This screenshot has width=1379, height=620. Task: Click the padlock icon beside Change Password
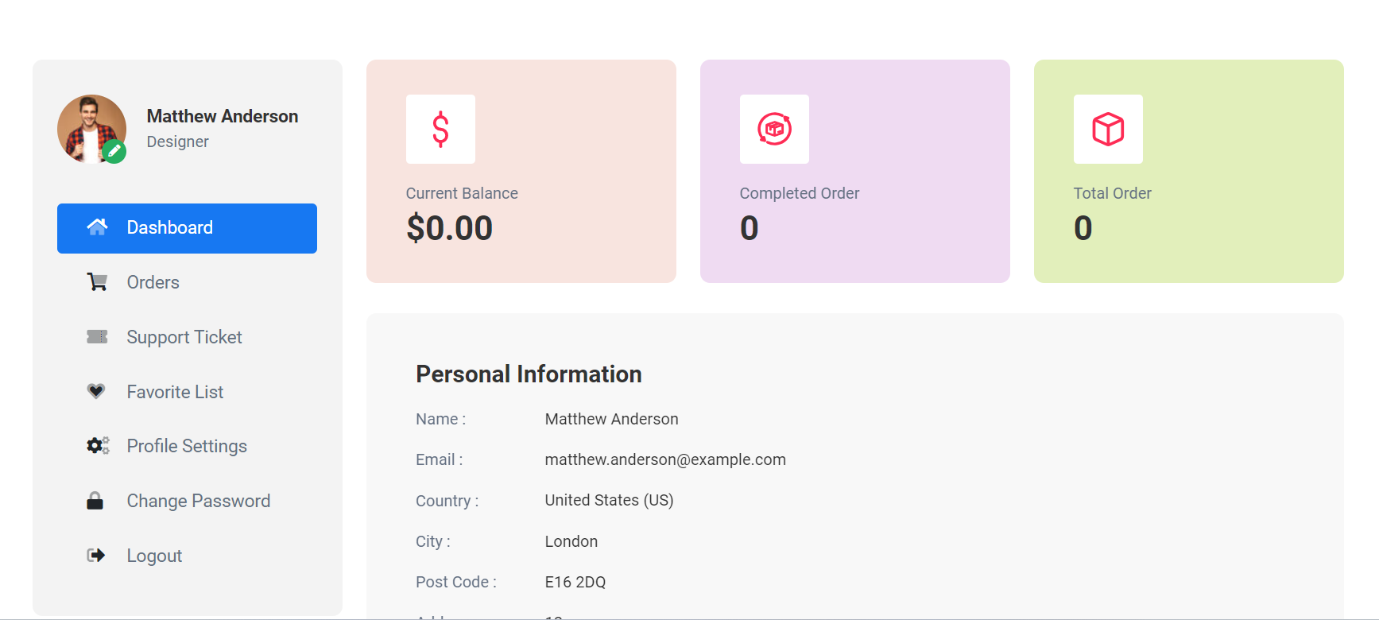pos(95,501)
